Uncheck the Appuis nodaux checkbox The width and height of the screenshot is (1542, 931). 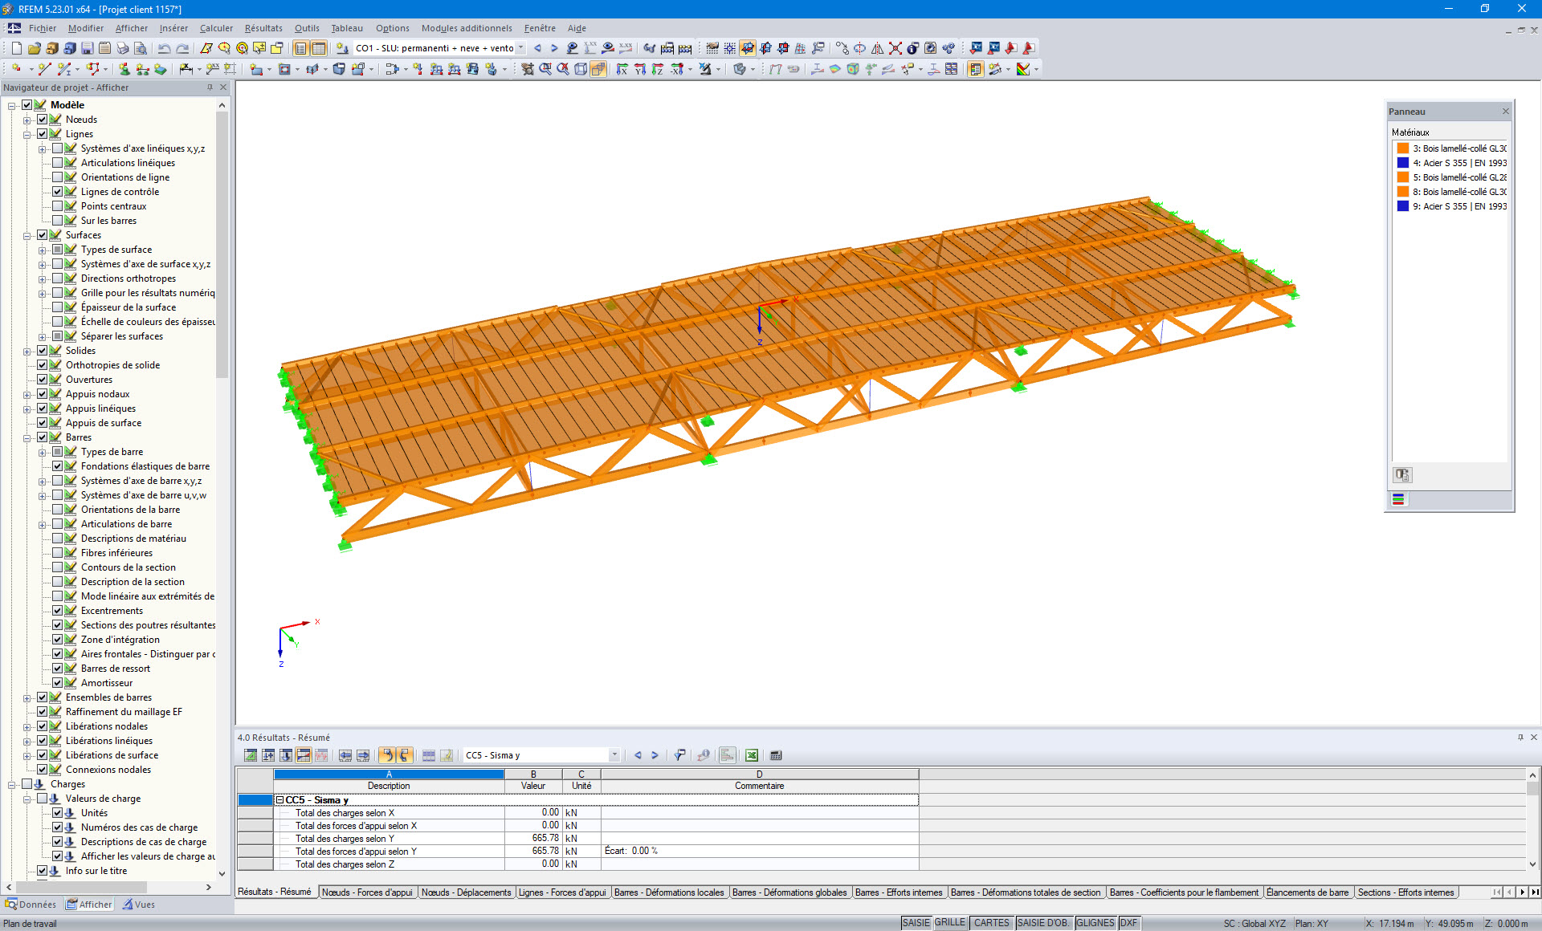pos(43,394)
